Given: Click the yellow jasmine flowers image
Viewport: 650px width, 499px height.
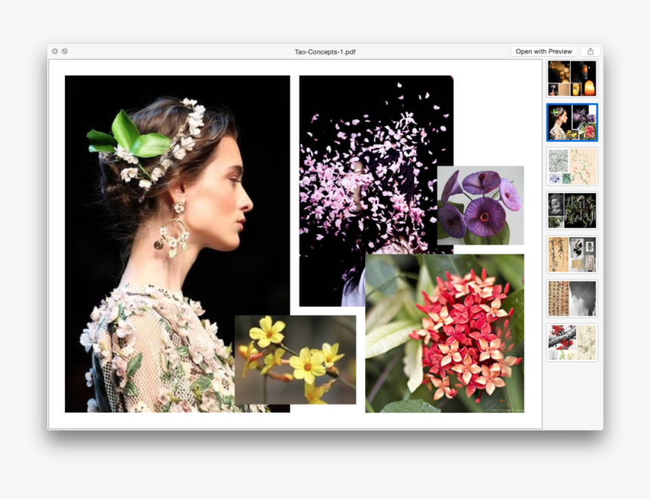Looking at the screenshot, I should pos(296,360).
